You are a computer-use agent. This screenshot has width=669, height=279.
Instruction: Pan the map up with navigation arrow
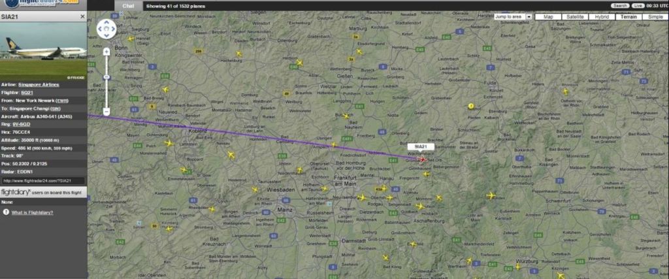tap(106, 23)
